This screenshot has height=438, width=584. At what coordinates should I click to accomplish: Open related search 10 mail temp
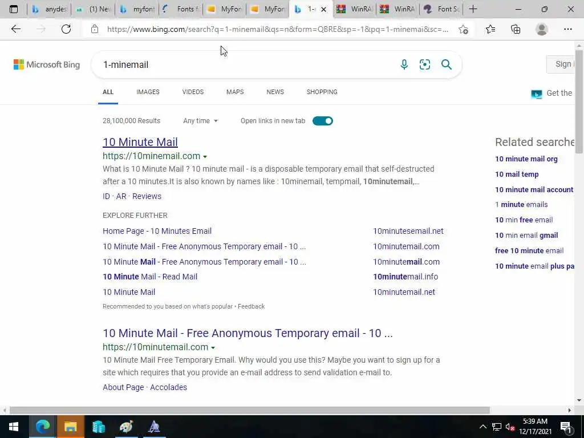[517, 175]
